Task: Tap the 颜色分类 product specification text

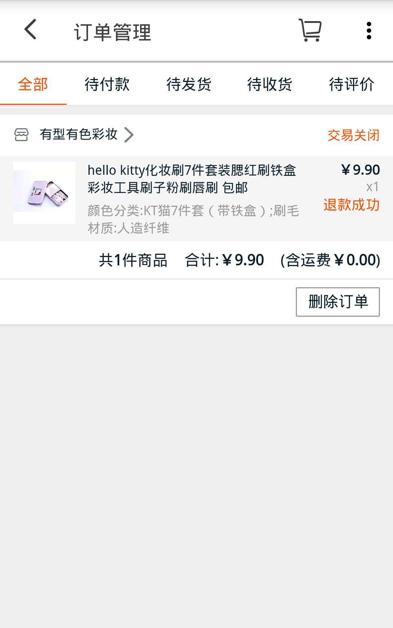Action: [x=193, y=219]
